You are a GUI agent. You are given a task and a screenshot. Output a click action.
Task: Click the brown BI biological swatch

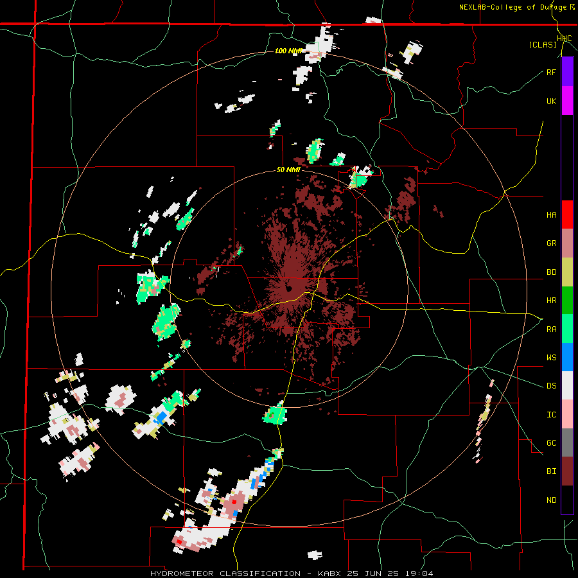pyautogui.click(x=567, y=471)
